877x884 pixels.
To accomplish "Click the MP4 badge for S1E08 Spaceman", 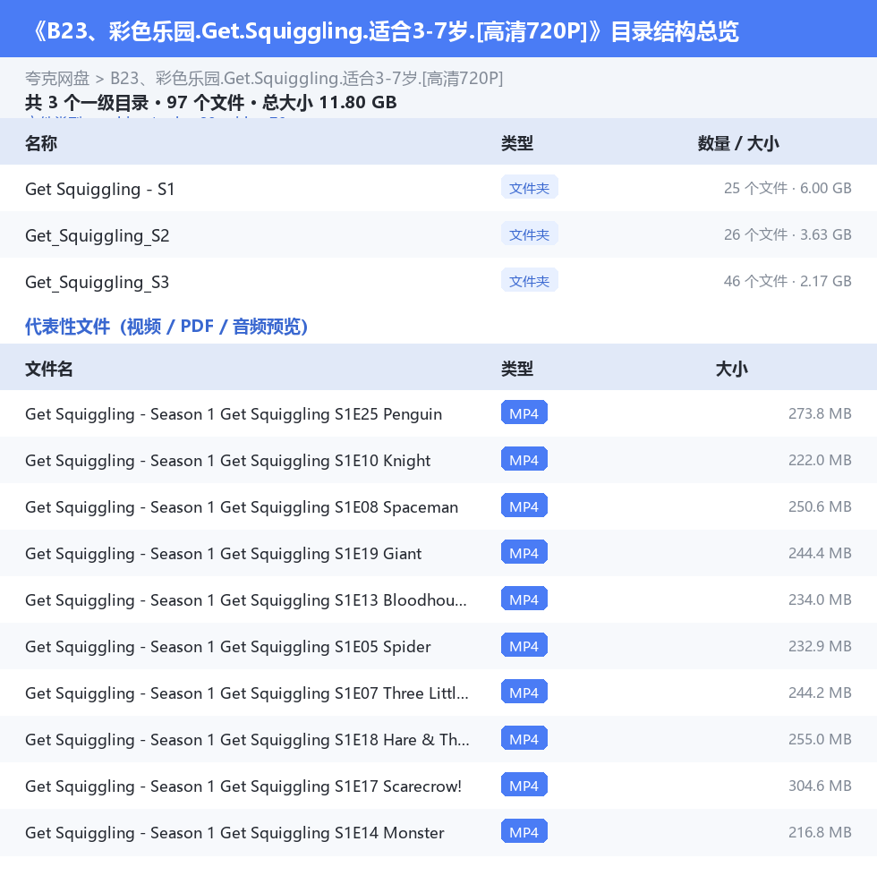I will [x=524, y=506].
